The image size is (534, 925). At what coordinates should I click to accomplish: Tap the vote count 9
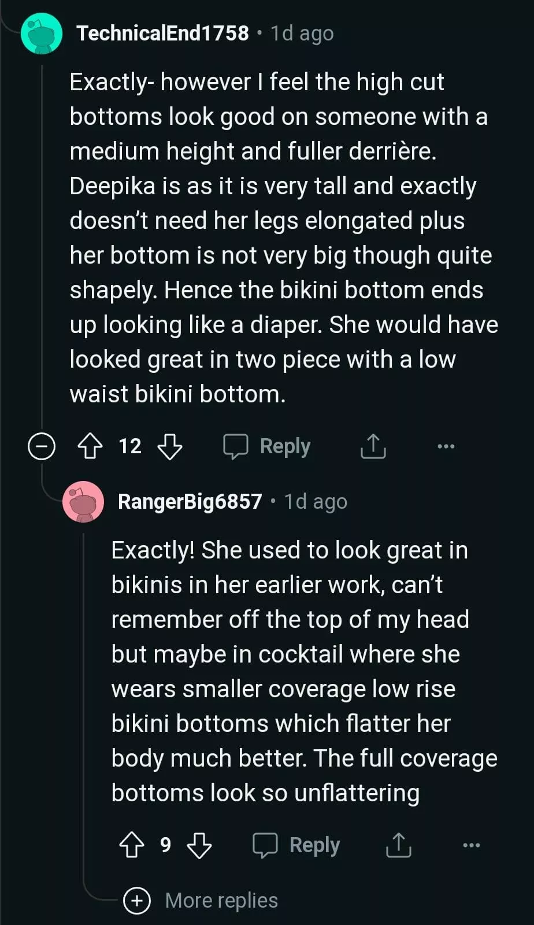[x=165, y=845]
